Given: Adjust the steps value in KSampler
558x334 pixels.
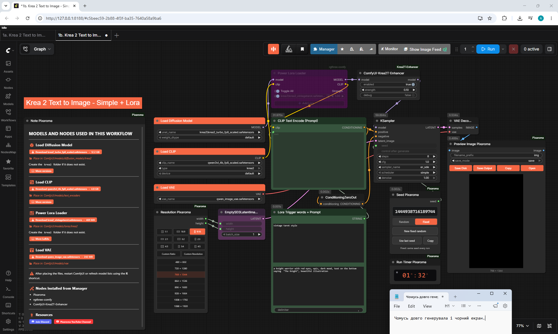Looking at the screenshot, I should pyautogui.click(x=407, y=156).
